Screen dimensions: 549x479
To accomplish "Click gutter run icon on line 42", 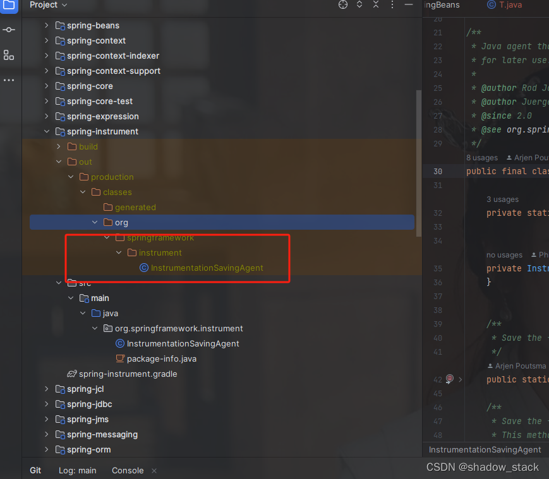I will pyautogui.click(x=450, y=379).
